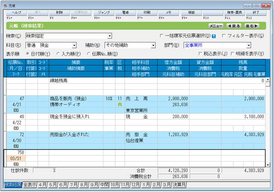
Task: Click the mark icon under date 4/30
Action: pos(16,146)
